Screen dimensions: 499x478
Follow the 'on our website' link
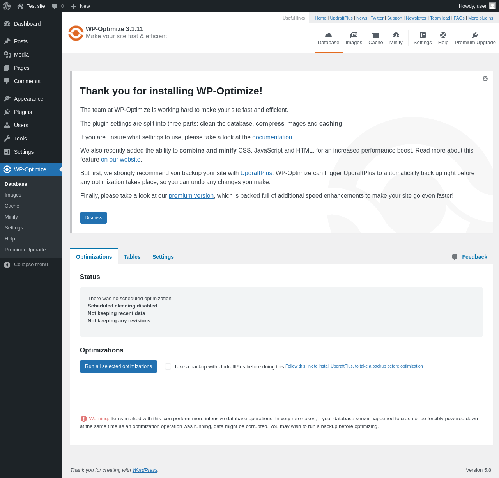pos(121,160)
